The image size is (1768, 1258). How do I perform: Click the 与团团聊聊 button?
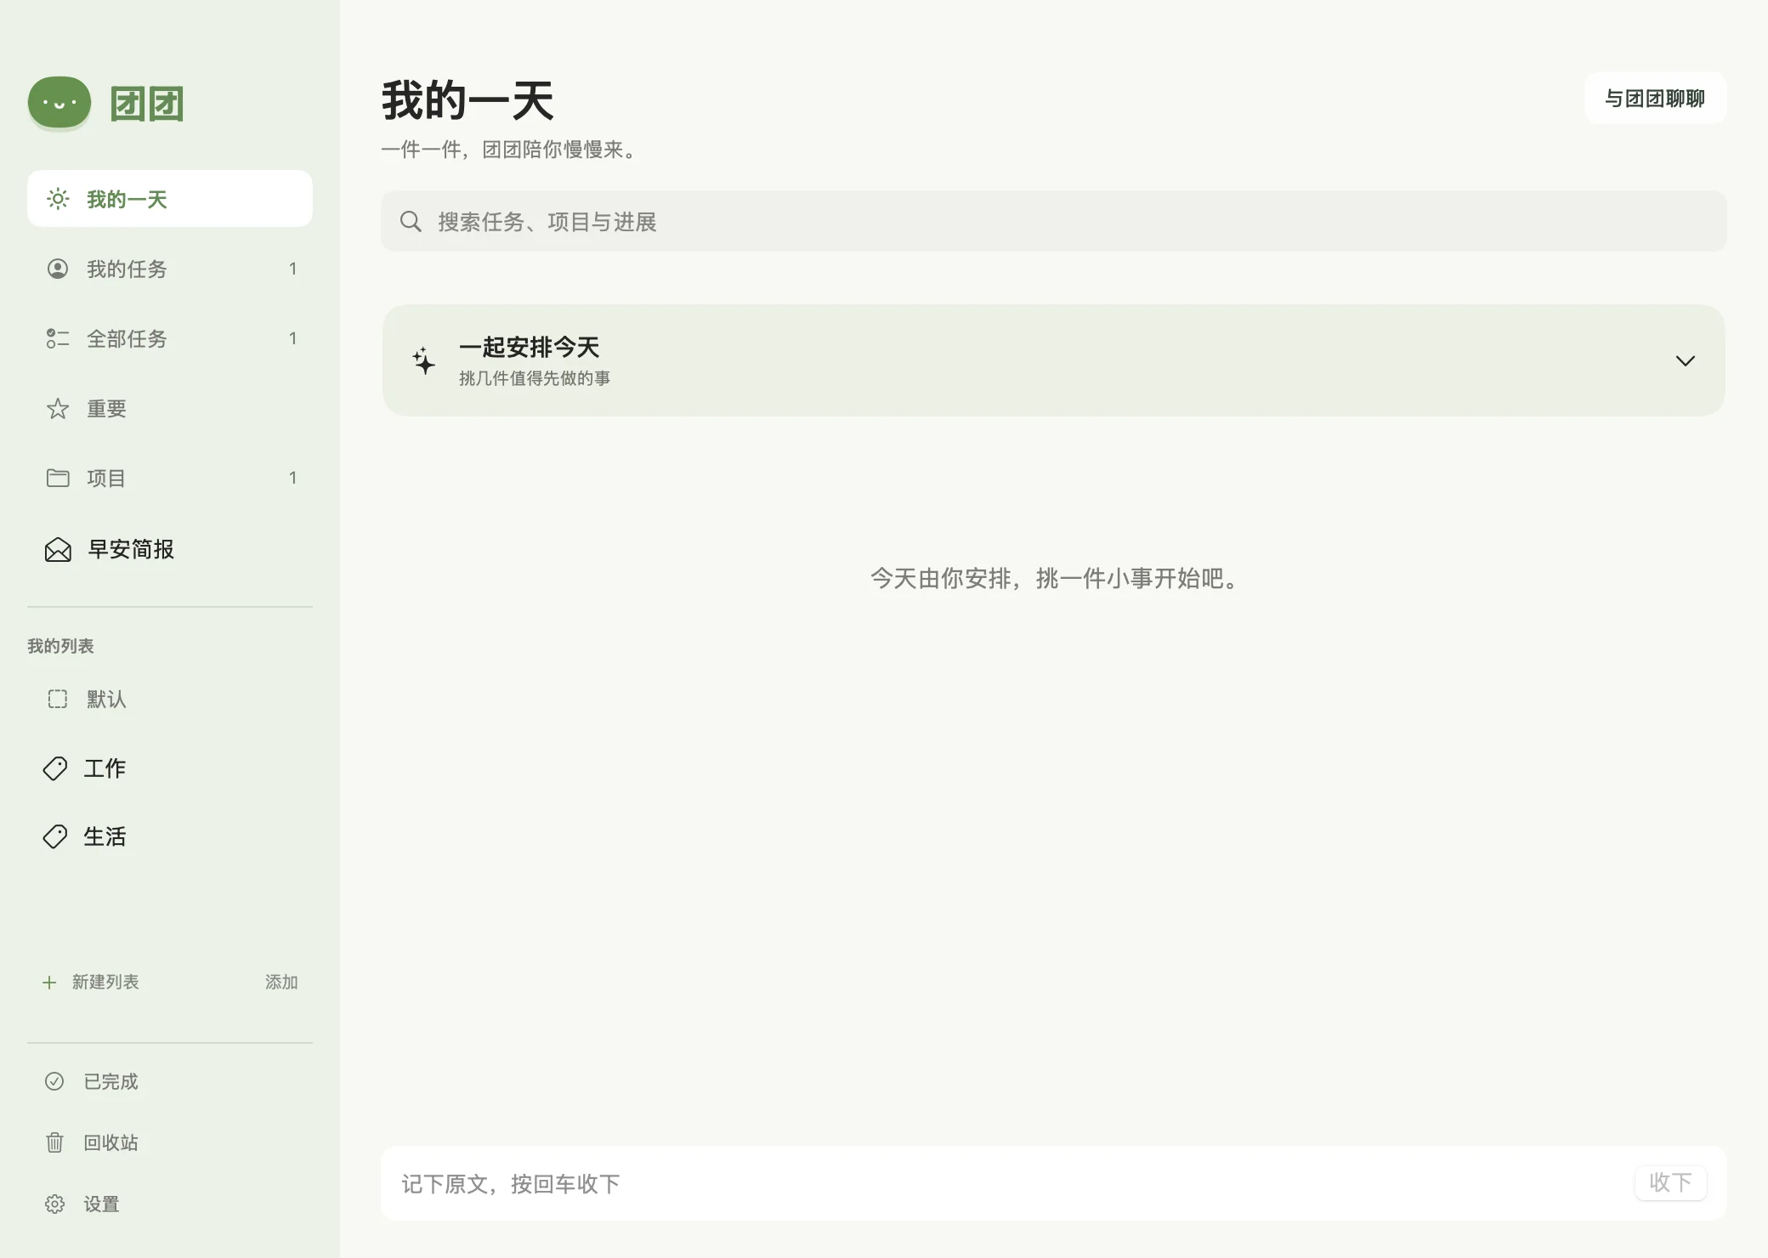pyautogui.click(x=1655, y=99)
